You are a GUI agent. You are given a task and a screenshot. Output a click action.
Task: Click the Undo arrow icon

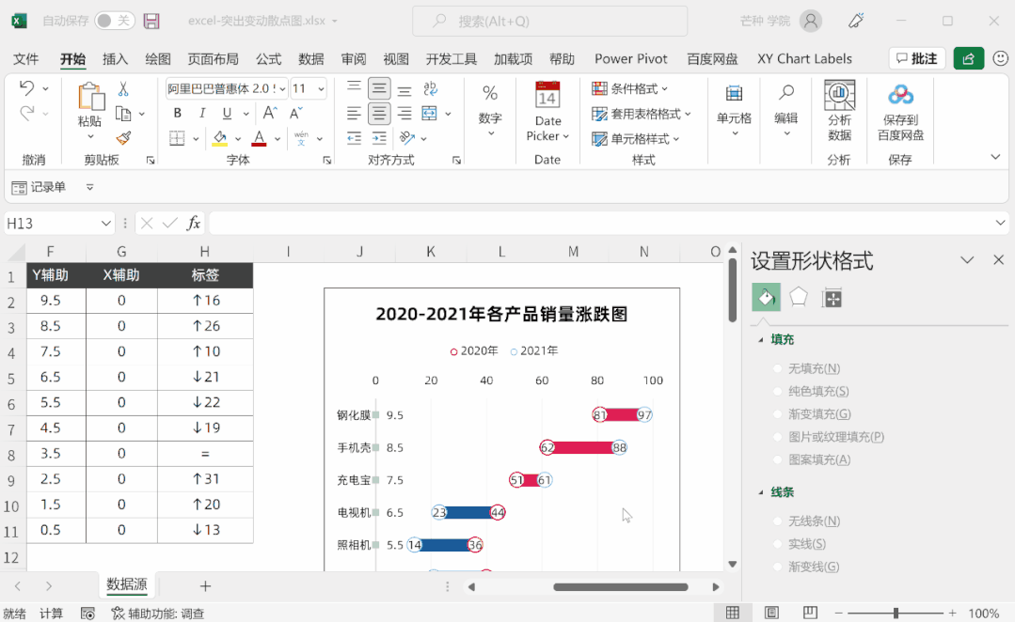[x=26, y=88]
